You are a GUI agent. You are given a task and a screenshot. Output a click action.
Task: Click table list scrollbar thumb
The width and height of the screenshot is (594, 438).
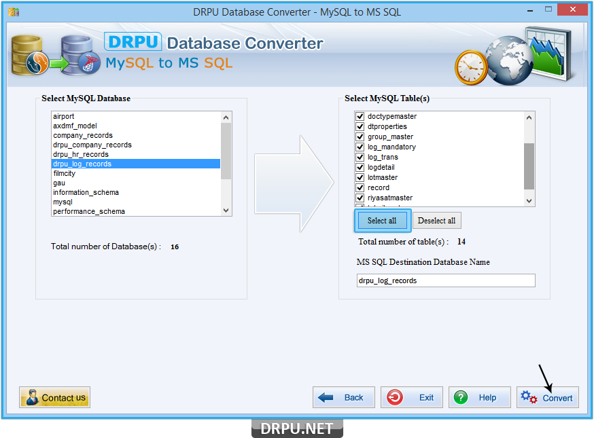(x=529, y=166)
